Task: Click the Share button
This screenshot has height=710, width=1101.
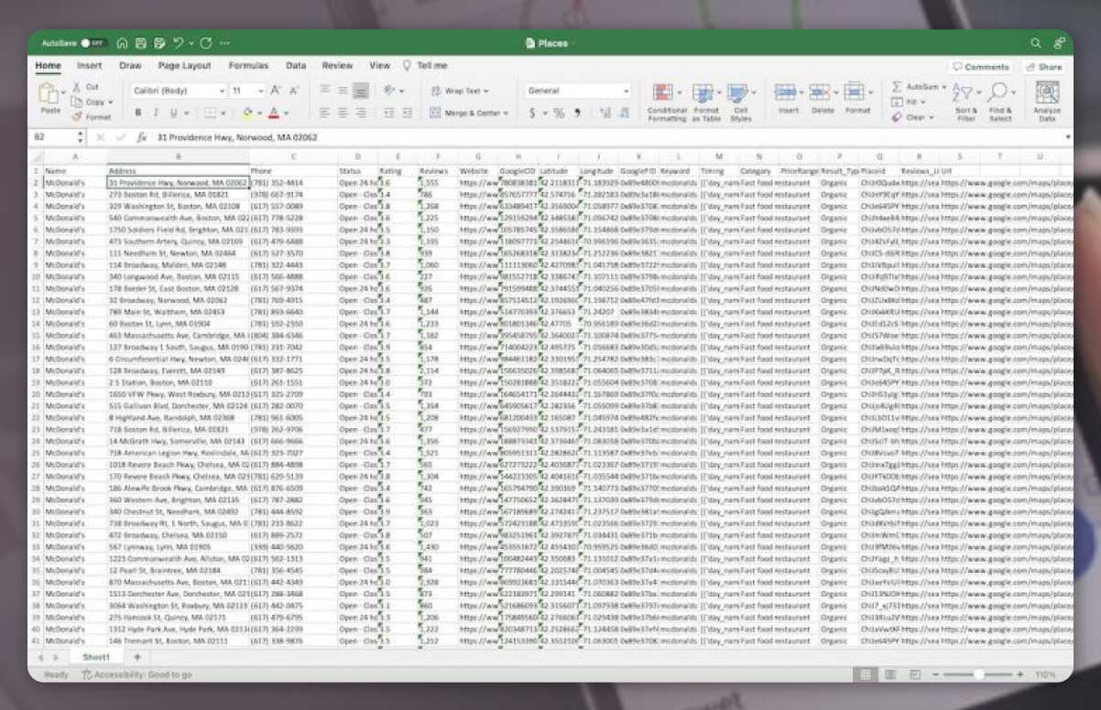Action: point(1043,67)
